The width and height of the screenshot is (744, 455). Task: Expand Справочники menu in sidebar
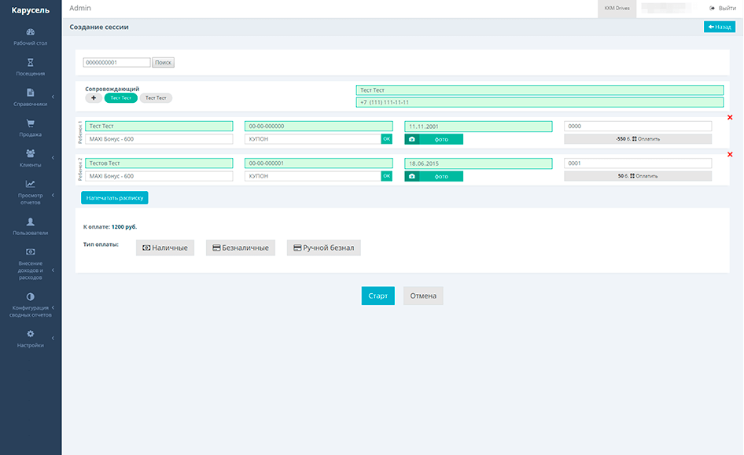click(31, 97)
